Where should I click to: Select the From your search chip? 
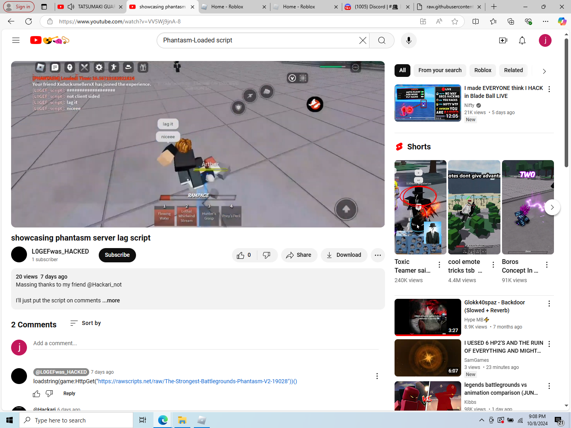pos(440,71)
